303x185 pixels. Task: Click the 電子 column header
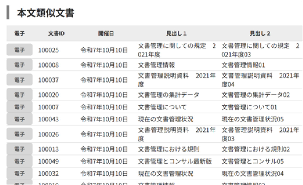pos(19,33)
